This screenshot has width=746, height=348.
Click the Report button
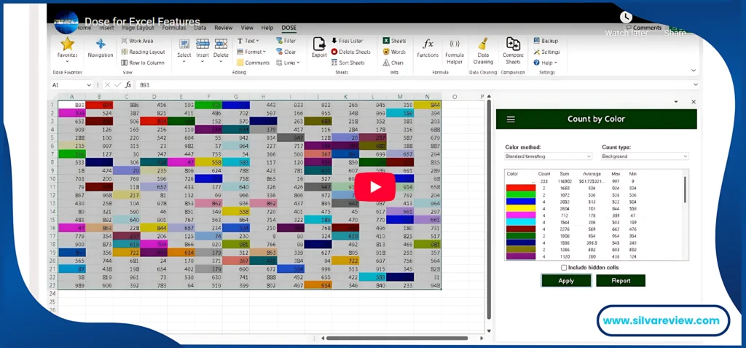(x=621, y=280)
